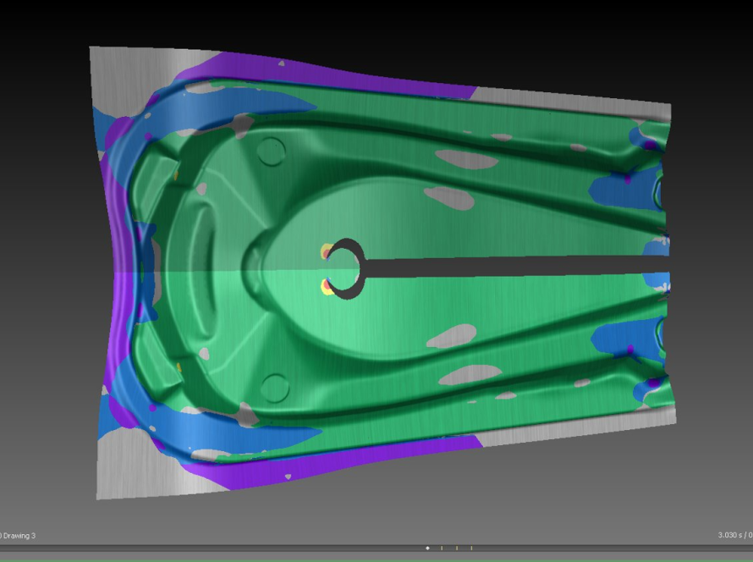Screen dimensions: 753x562
Task: Click the black horizontal slot in the part
Action: point(508,267)
